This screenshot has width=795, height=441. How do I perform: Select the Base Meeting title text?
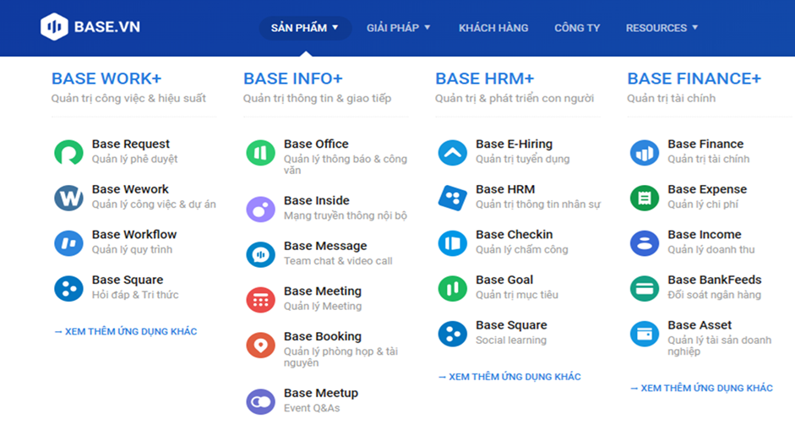(323, 291)
